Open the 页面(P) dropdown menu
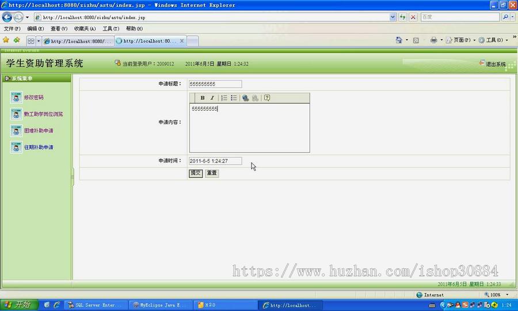This screenshot has width=518, height=311. (461, 40)
